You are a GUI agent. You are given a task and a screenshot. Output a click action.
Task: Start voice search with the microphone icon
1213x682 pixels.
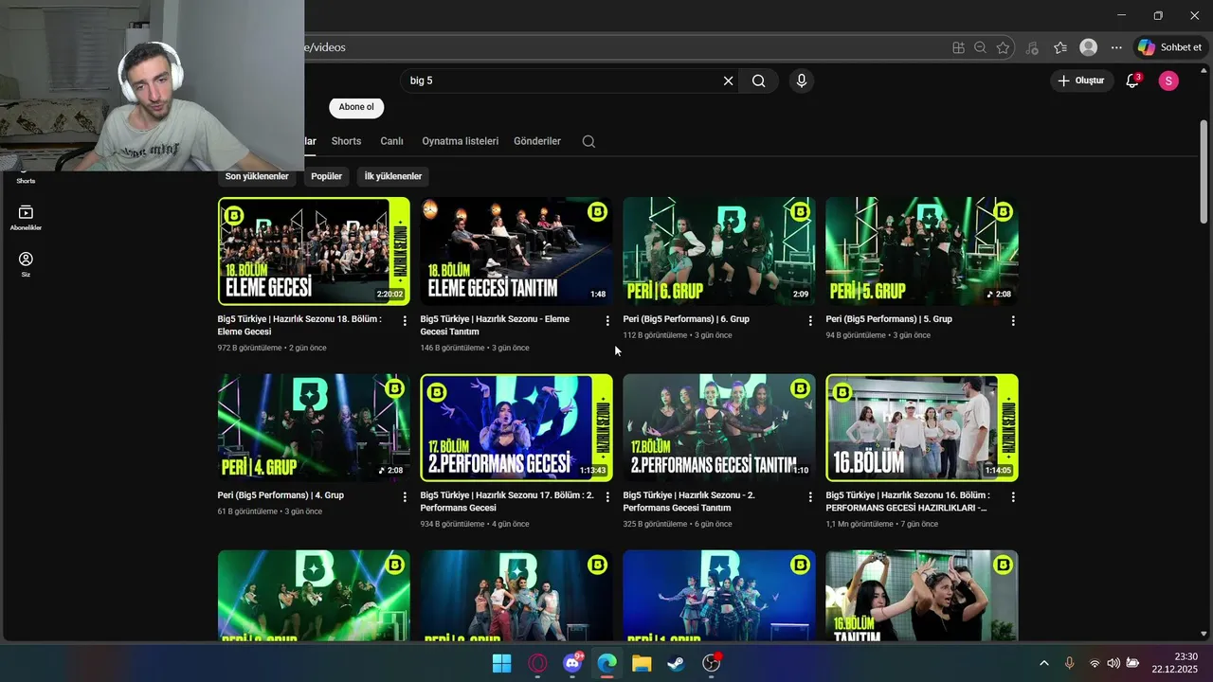click(x=802, y=81)
